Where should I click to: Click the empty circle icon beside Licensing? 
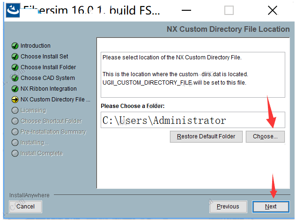tap(15, 110)
